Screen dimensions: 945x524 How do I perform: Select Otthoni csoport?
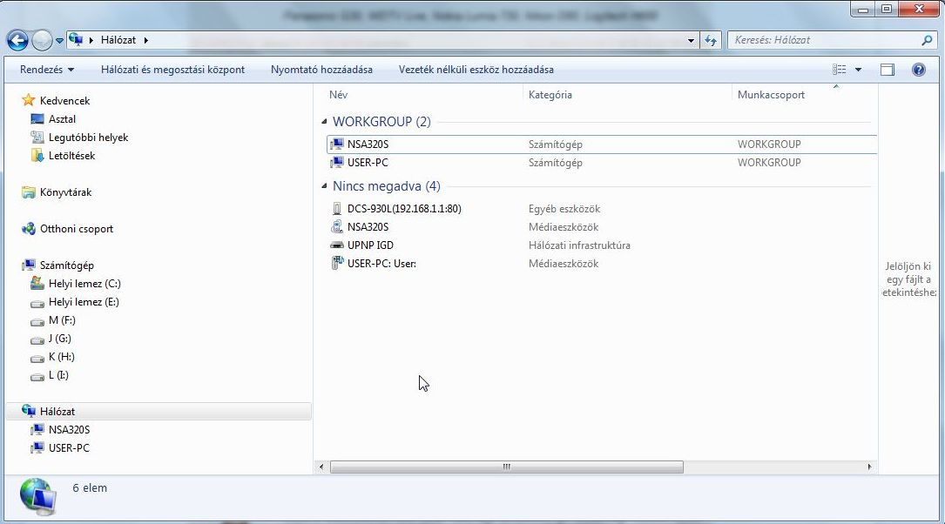77,229
